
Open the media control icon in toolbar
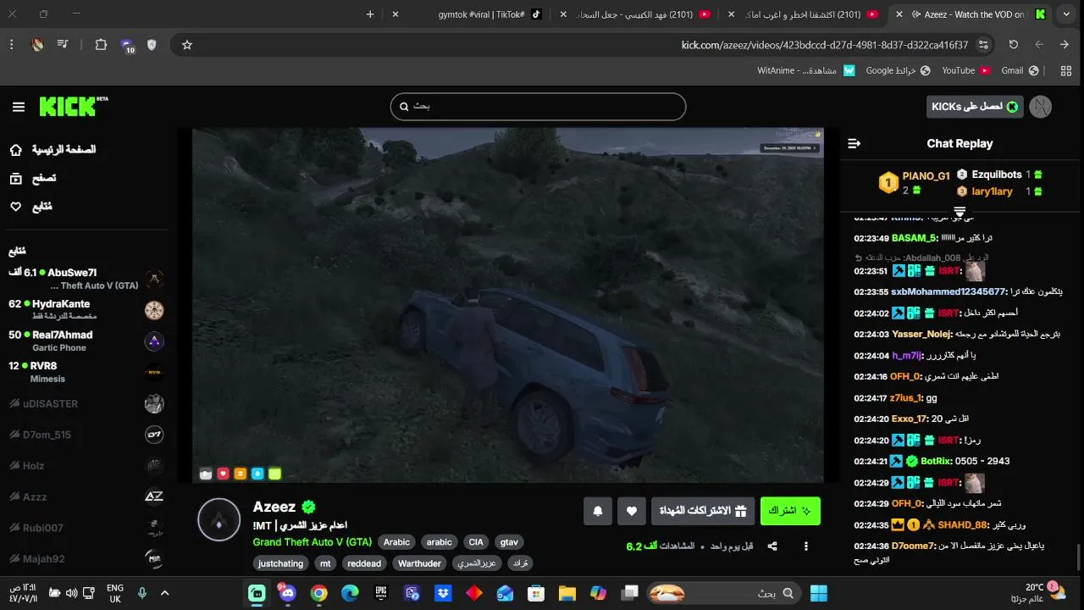pyautogui.click(x=64, y=45)
